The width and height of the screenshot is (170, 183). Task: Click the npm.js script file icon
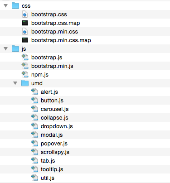pos(25,74)
